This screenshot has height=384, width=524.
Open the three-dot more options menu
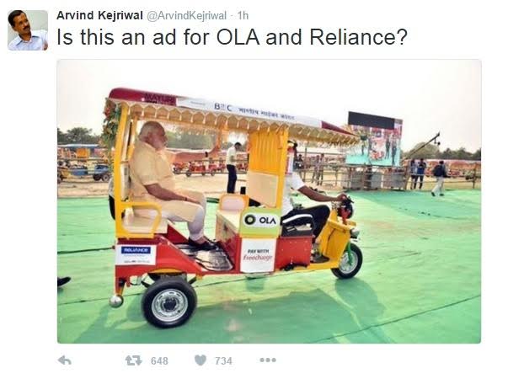click(x=268, y=360)
